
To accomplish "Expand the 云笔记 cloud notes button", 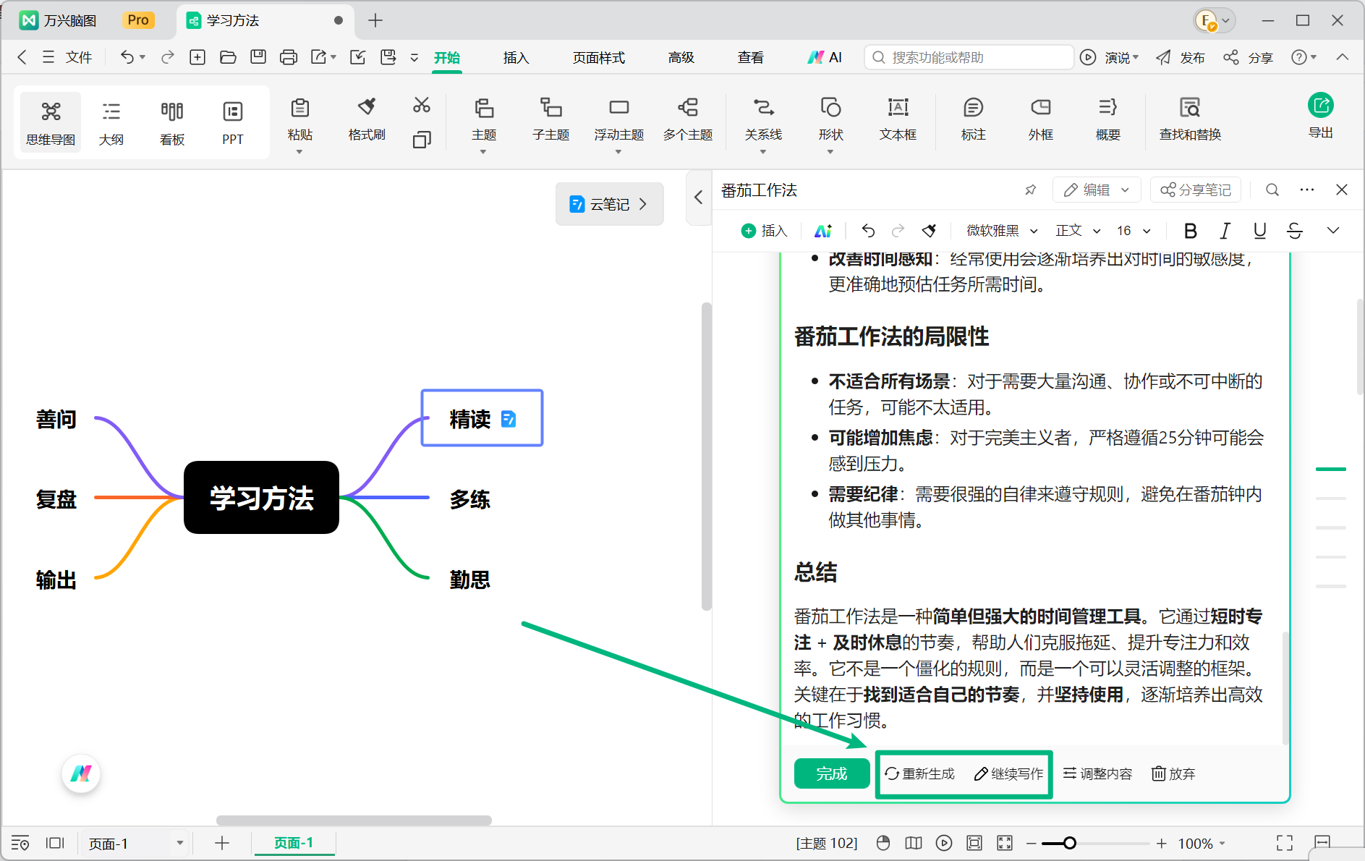I will 609,204.
